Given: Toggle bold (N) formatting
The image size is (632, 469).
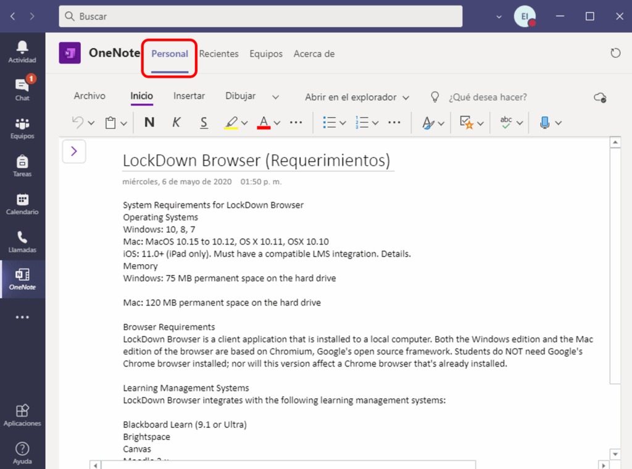Looking at the screenshot, I should (149, 123).
